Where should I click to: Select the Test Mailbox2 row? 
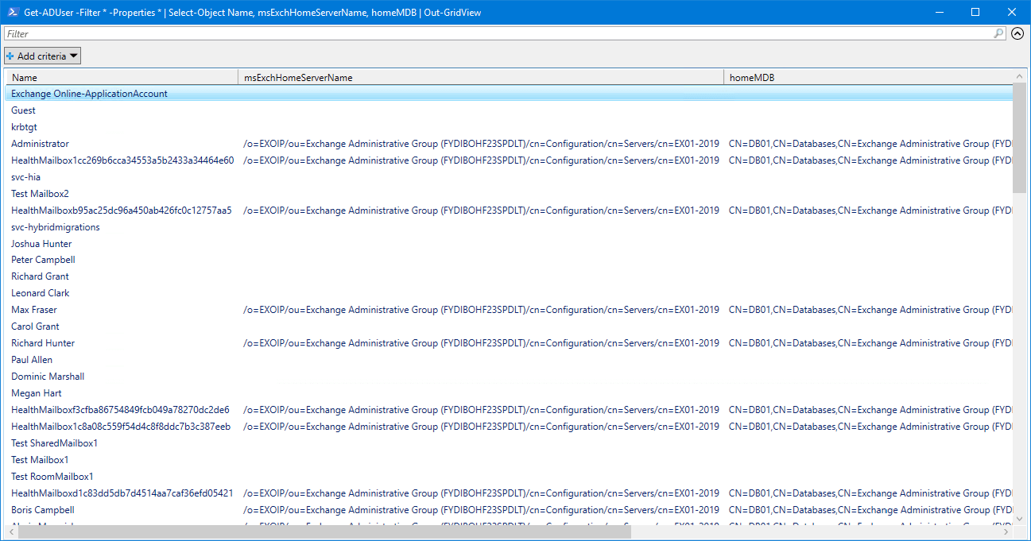pyautogui.click(x=509, y=194)
